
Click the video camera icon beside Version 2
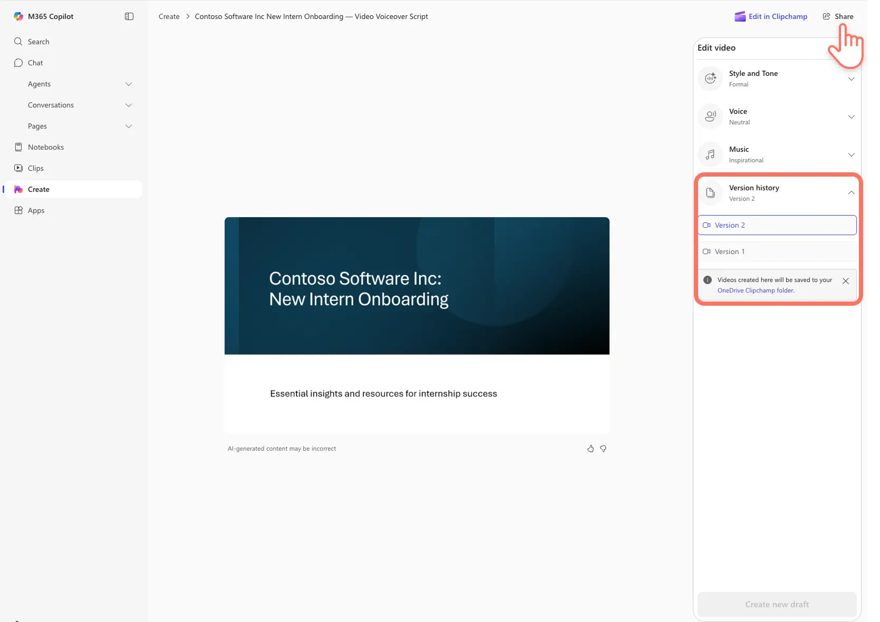click(x=707, y=225)
